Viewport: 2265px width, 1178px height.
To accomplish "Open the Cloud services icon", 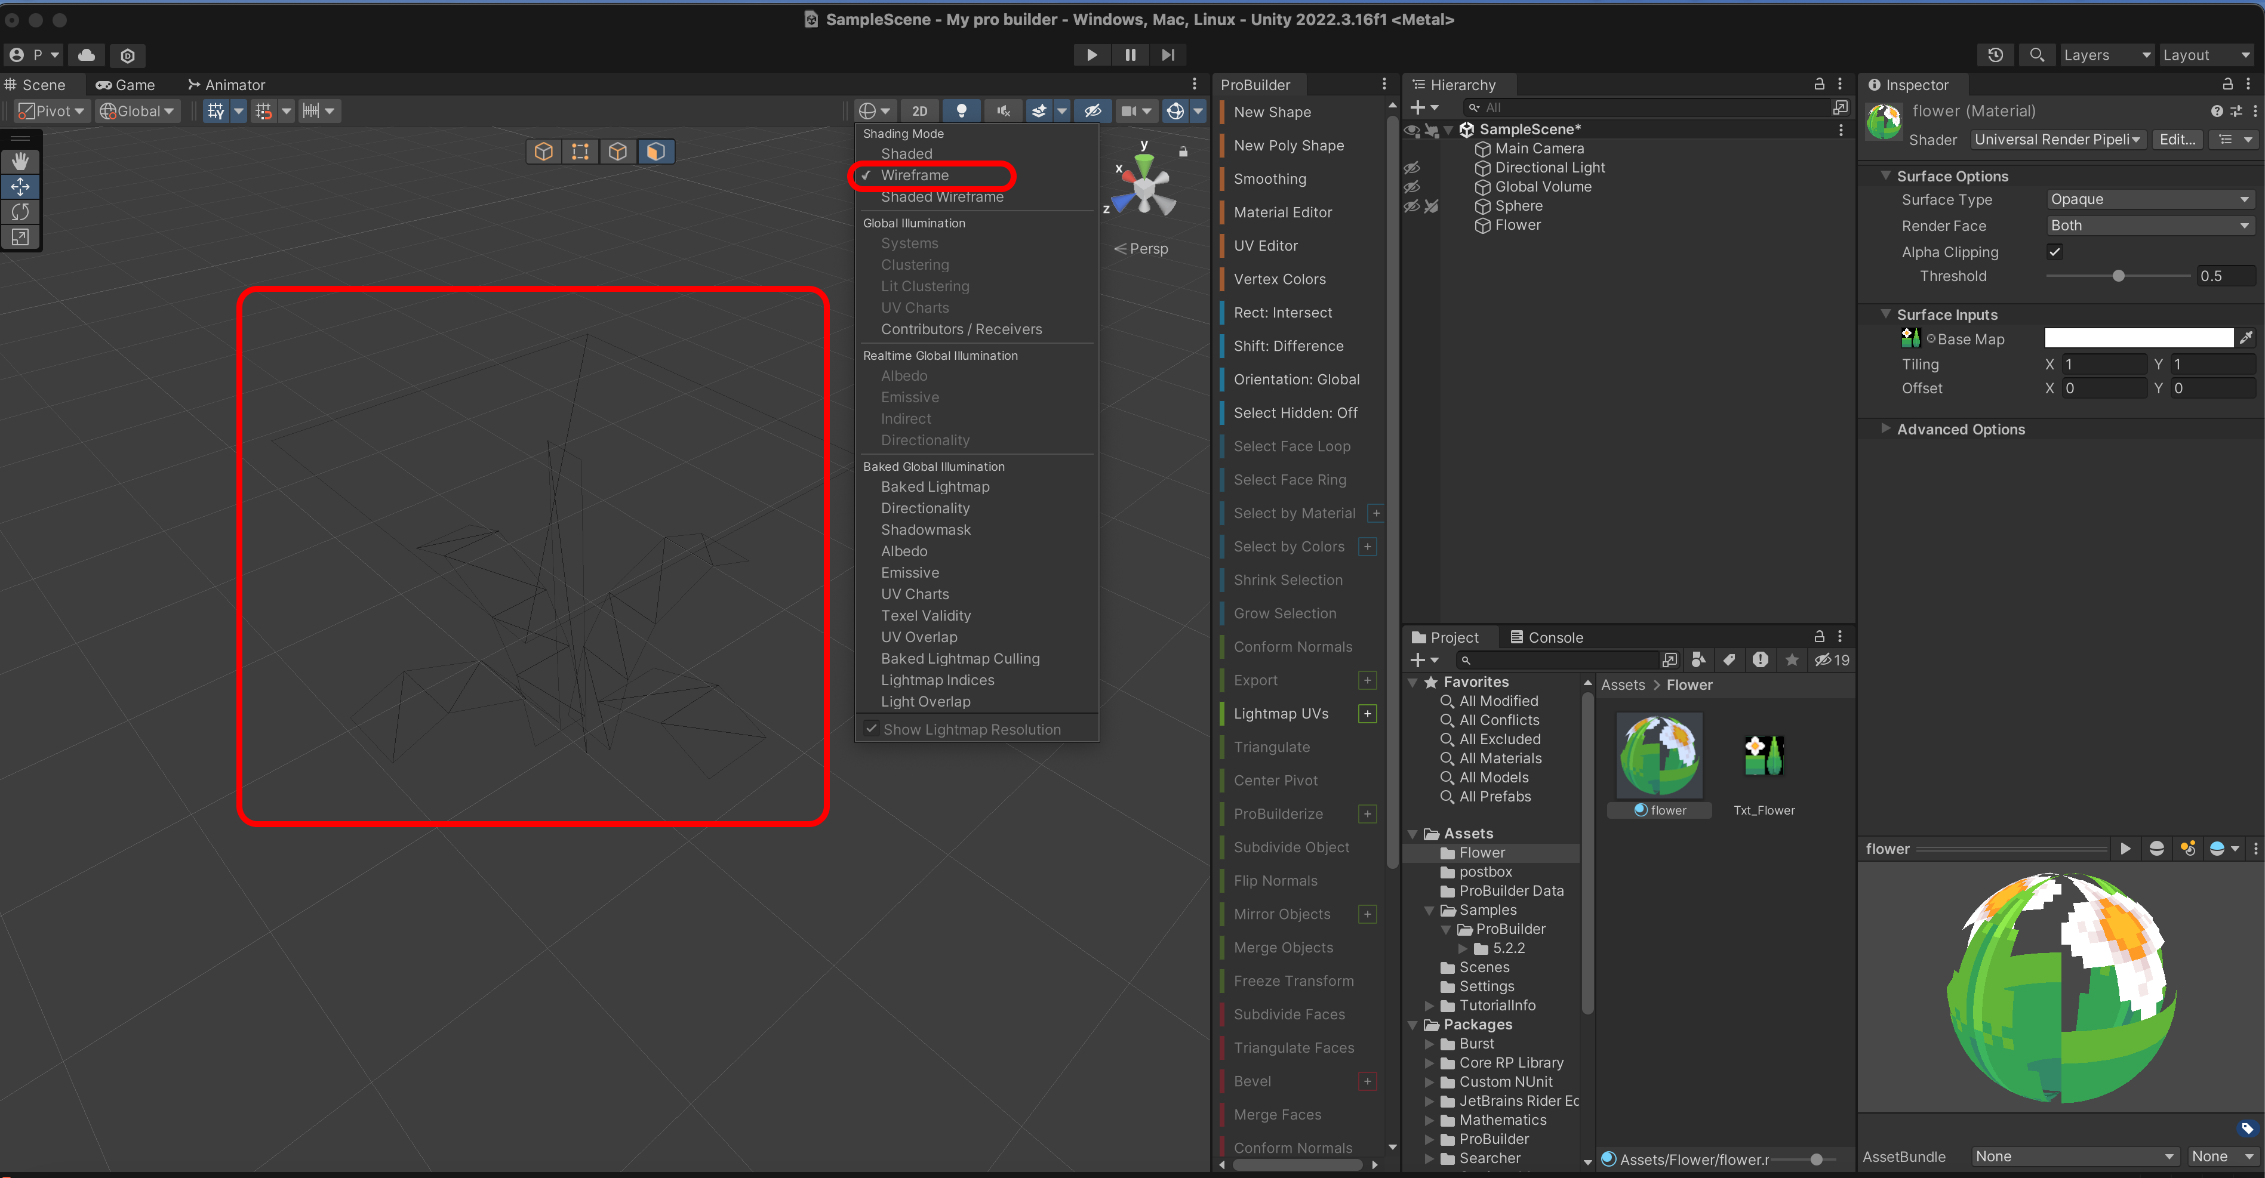I will coord(86,54).
